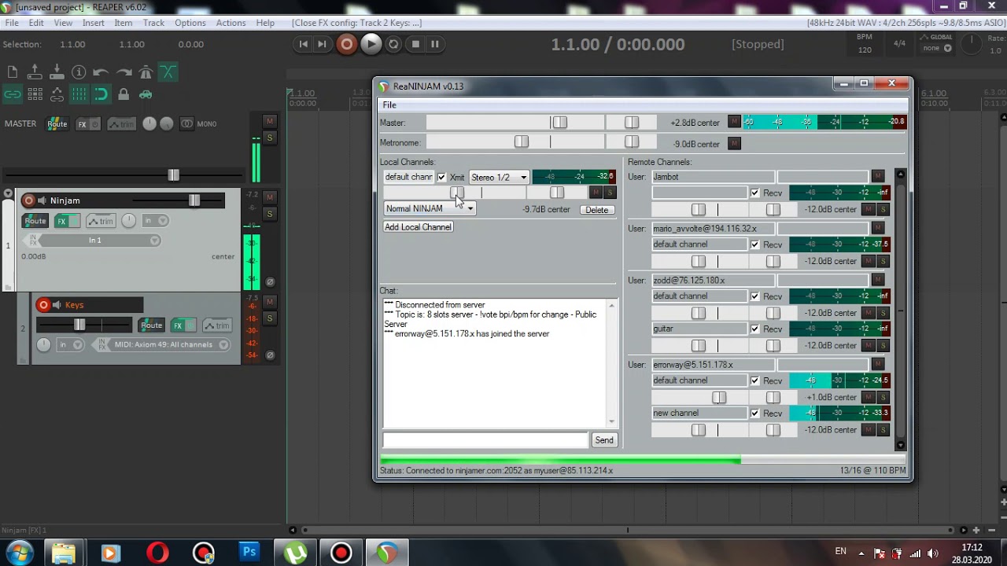Click the Ninjam track volume fader
The height and width of the screenshot is (566, 1007).
click(194, 200)
